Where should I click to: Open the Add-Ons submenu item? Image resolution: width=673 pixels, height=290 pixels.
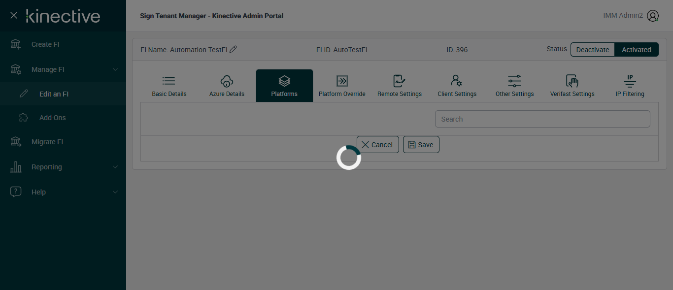tap(53, 118)
